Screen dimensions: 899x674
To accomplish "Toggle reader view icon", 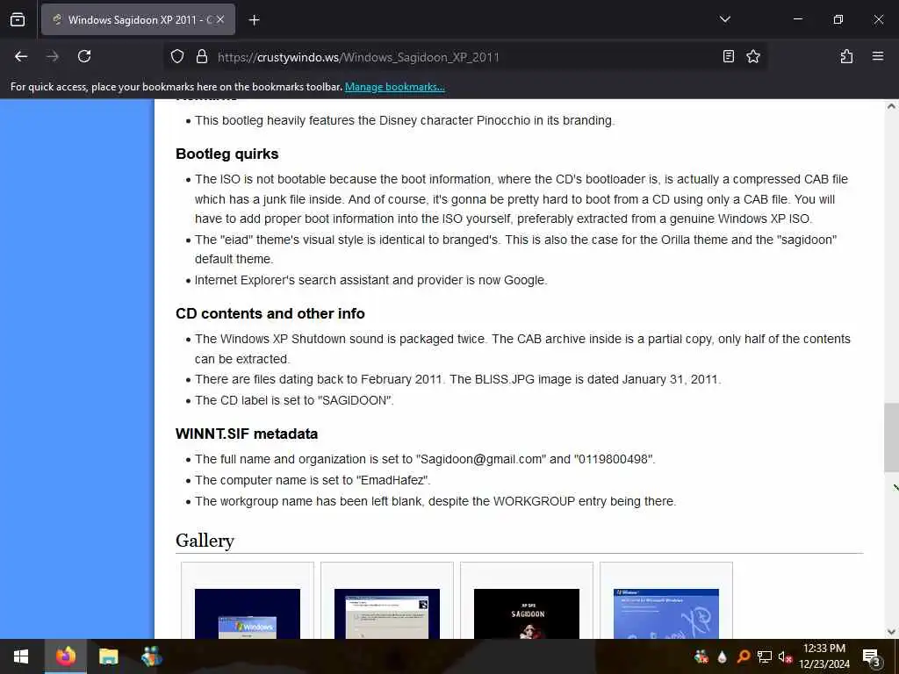I will 728,56.
